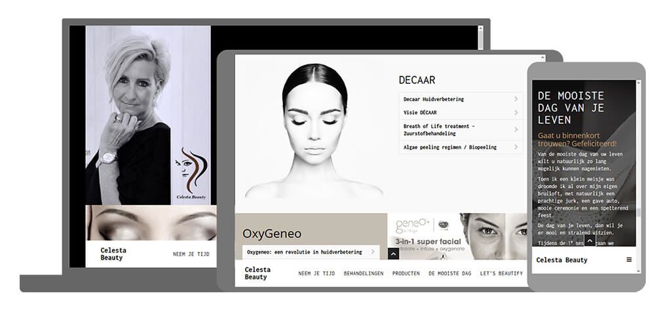Click scroll-down arrow of phone scrollbar
This screenshot has height=310, width=665.
click(x=638, y=271)
